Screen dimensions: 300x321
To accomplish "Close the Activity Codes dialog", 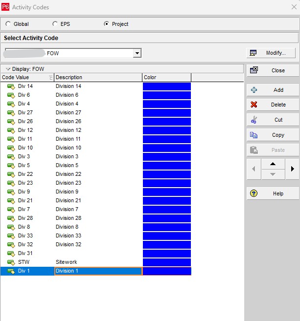I will click(272, 70).
